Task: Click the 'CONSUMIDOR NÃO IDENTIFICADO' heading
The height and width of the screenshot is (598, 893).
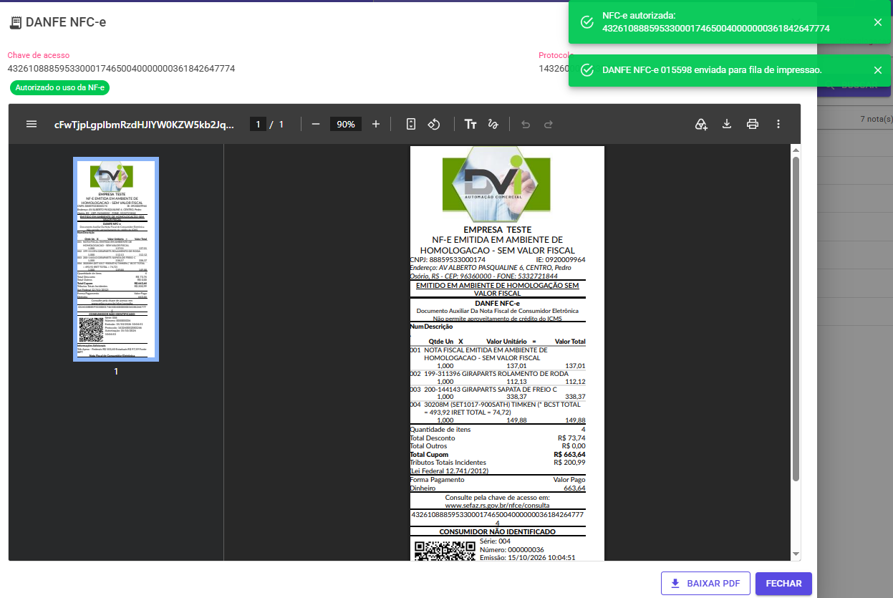Action: (x=498, y=532)
